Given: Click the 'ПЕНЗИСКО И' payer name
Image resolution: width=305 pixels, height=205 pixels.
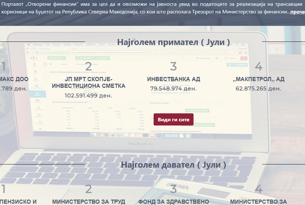Looking at the screenshot, I should 19,202.
